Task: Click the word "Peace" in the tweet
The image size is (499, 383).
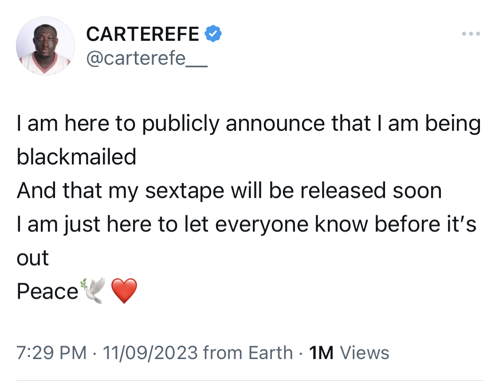Action: (47, 291)
